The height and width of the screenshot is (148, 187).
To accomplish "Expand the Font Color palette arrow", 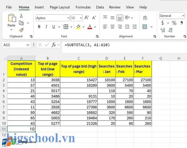I will coord(95,27).
